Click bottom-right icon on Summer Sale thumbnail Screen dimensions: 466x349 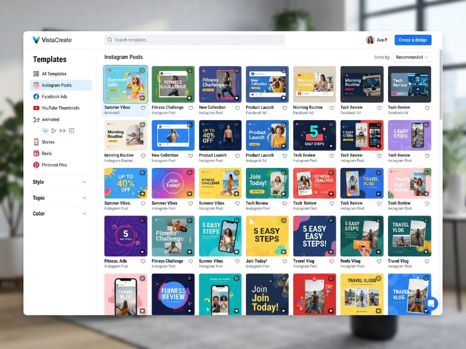coord(142,98)
